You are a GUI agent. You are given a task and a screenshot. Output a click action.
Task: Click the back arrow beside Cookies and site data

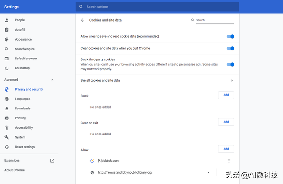click(83, 20)
